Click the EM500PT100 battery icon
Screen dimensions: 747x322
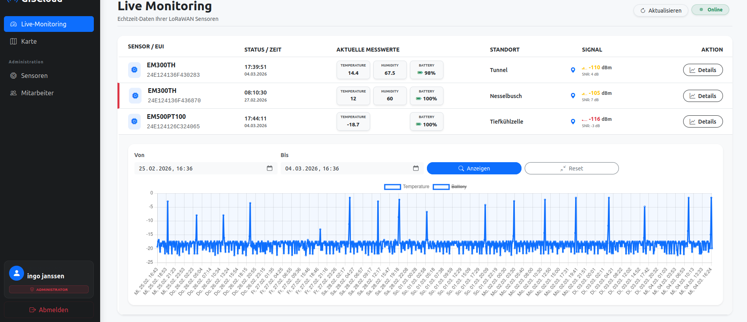click(x=419, y=125)
